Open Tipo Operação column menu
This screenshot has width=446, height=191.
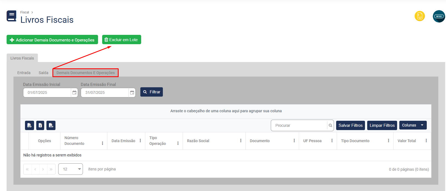178,143
